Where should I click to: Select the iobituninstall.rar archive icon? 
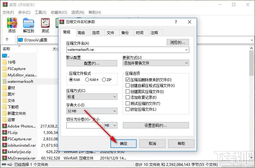pos(5,145)
